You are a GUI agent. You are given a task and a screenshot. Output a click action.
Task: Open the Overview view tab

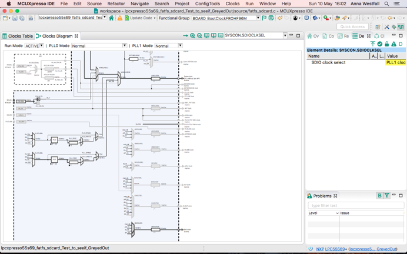pos(313,36)
